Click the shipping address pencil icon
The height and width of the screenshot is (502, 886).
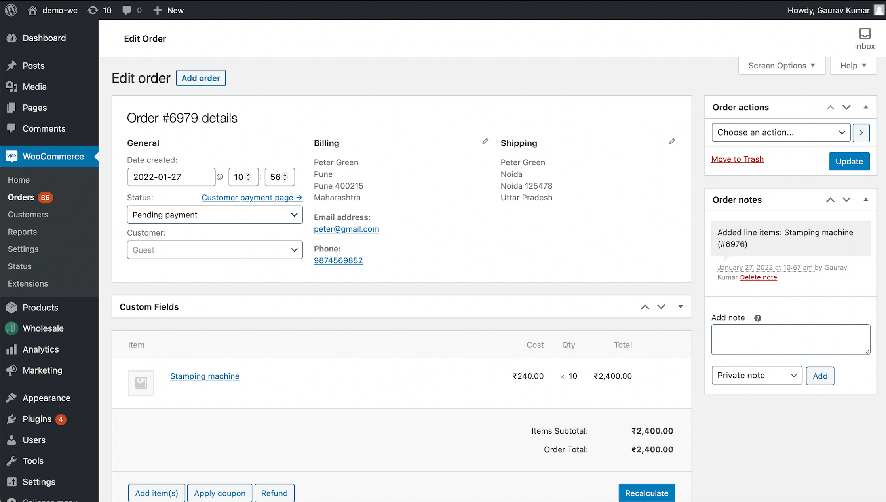point(672,142)
